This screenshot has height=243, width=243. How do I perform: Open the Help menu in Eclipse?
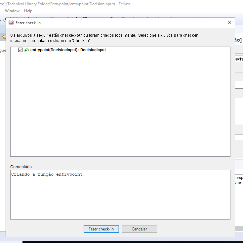pos(28,11)
